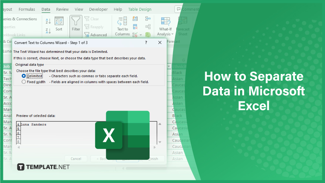Launch Text to Columns tool

click(x=122, y=27)
